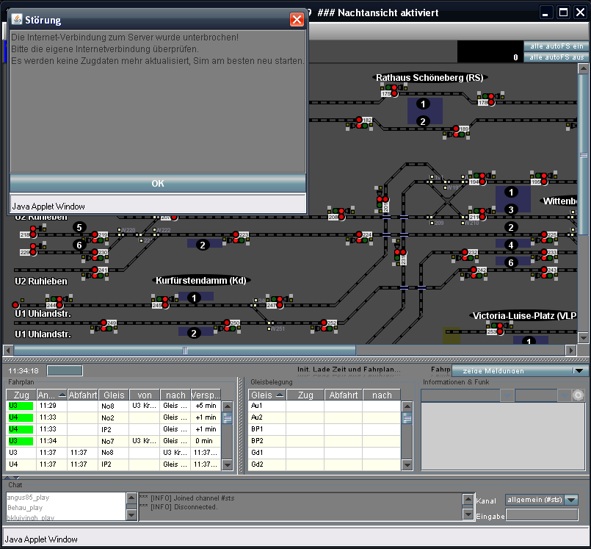Toggle switch W251
Image resolution: width=591 pixels, height=549 pixels.
pos(277,329)
